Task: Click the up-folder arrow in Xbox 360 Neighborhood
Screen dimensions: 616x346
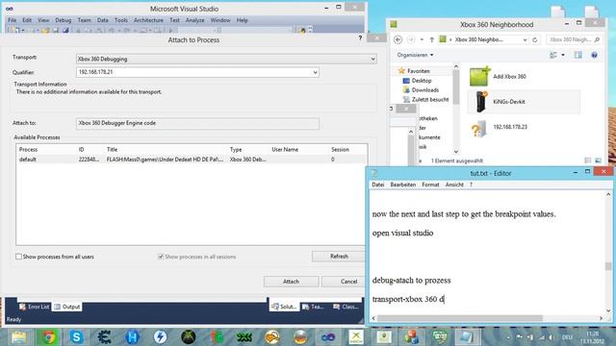Action: (x=432, y=39)
